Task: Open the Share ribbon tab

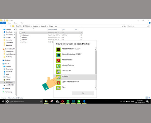Action: [x=16, y=23]
